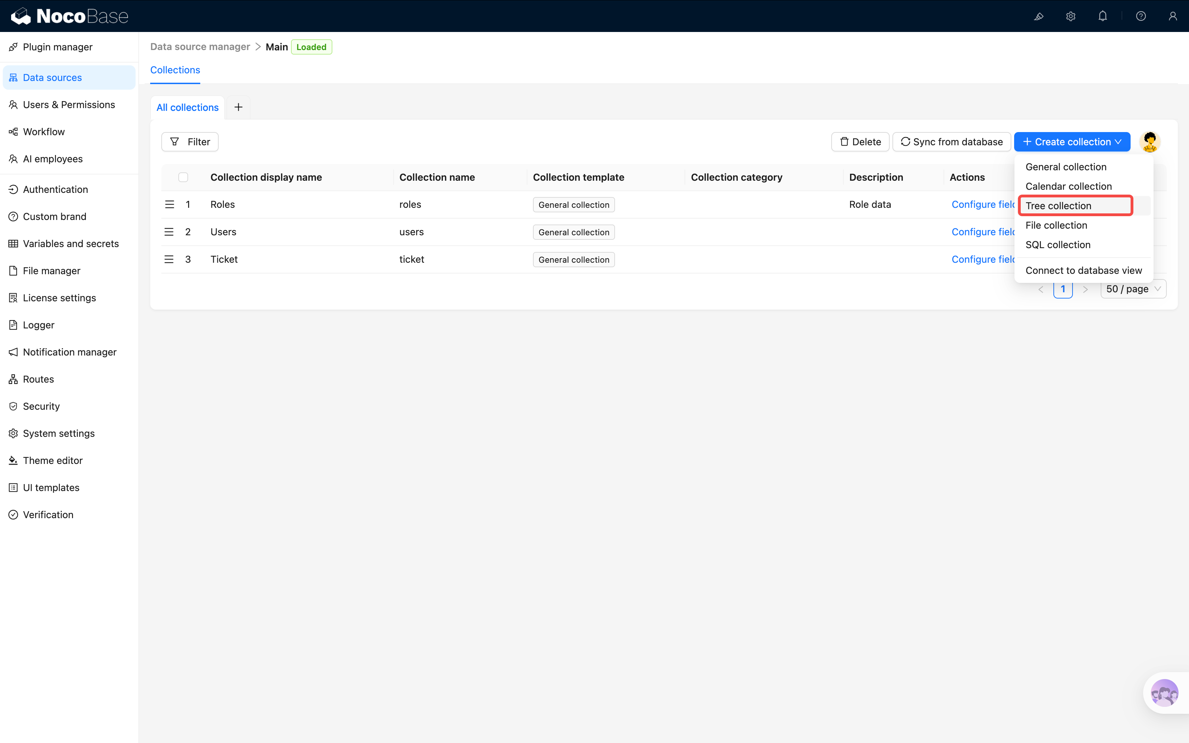Pick Connect to database view option

(1083, 270)
